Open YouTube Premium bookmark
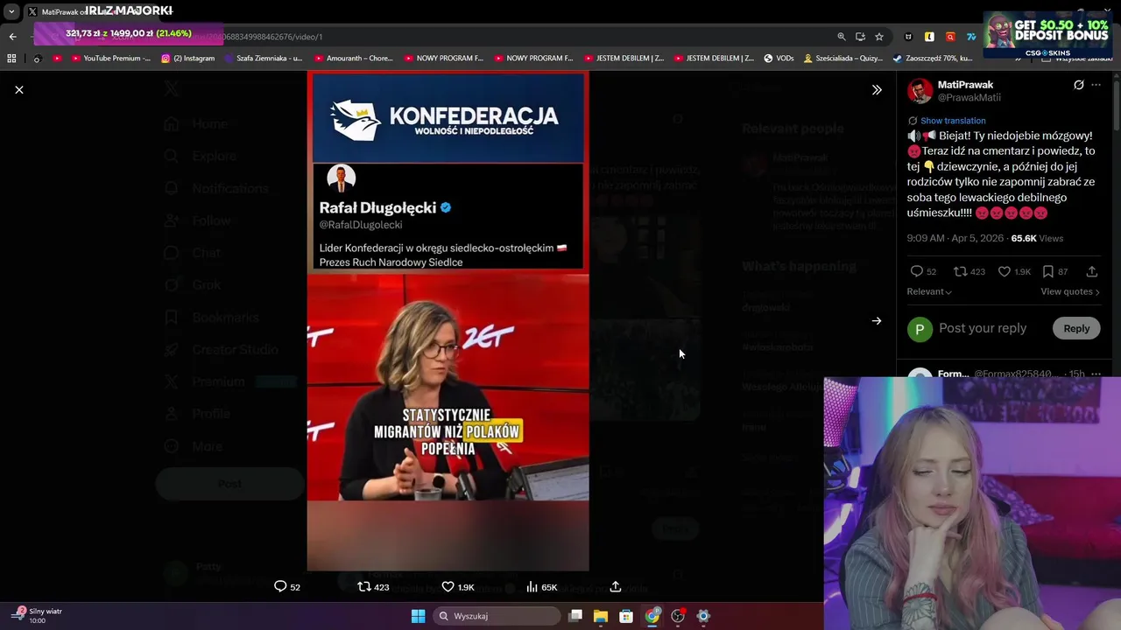1121x630 pixels. (x=110, y=59)
